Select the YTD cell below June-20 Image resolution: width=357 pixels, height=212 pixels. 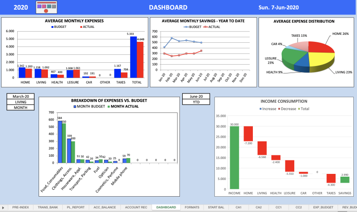(196, 102)
